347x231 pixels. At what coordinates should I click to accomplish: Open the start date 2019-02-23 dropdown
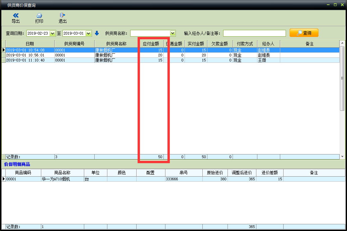[52, 33]
